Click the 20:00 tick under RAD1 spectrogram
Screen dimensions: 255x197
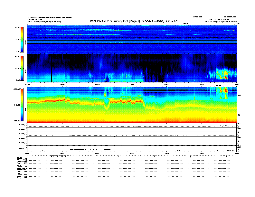click(x=202, y=85)
